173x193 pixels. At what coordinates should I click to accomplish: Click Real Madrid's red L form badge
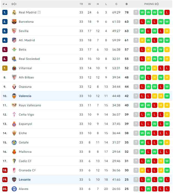tap(167, 12)
